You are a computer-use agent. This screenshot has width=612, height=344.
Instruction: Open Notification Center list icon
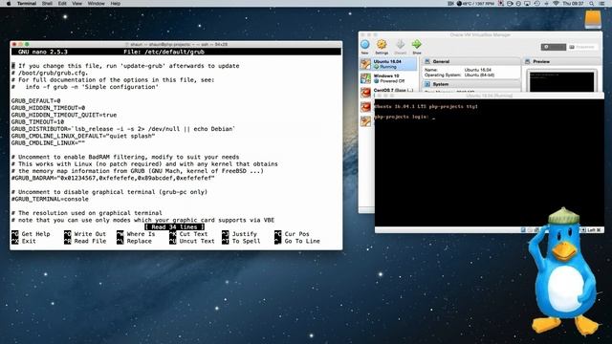pos(602,4)
